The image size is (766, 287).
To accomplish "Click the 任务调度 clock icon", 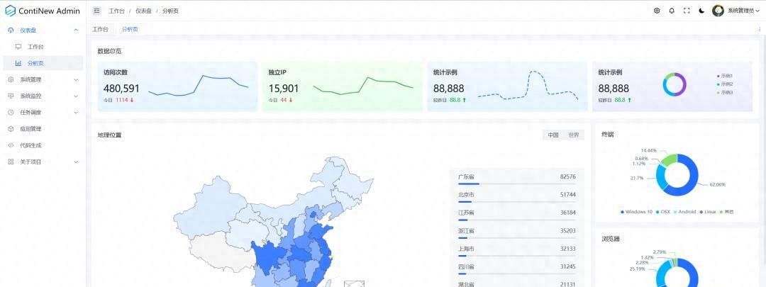I will point(11,112).
